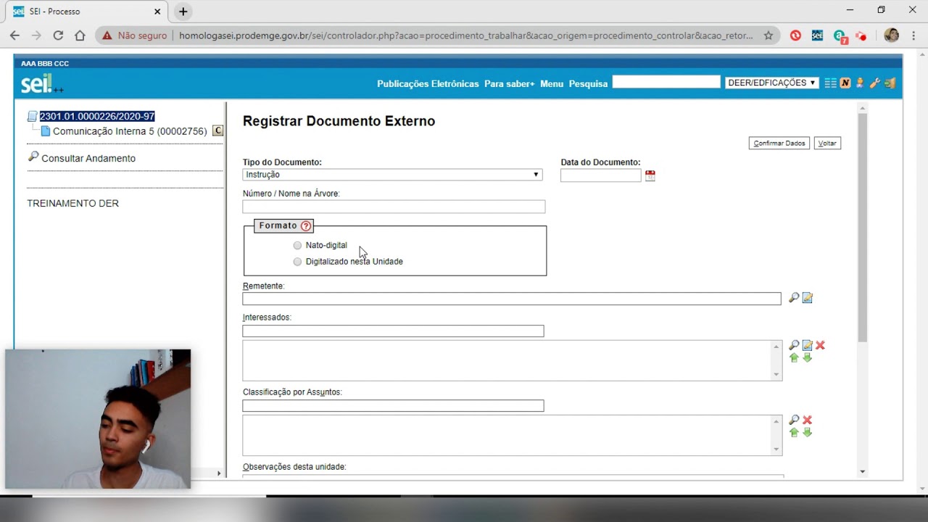Click the Data do Documento field
Image resolution: width=928 pixels, height=522 pixels.
coord(601,175)
